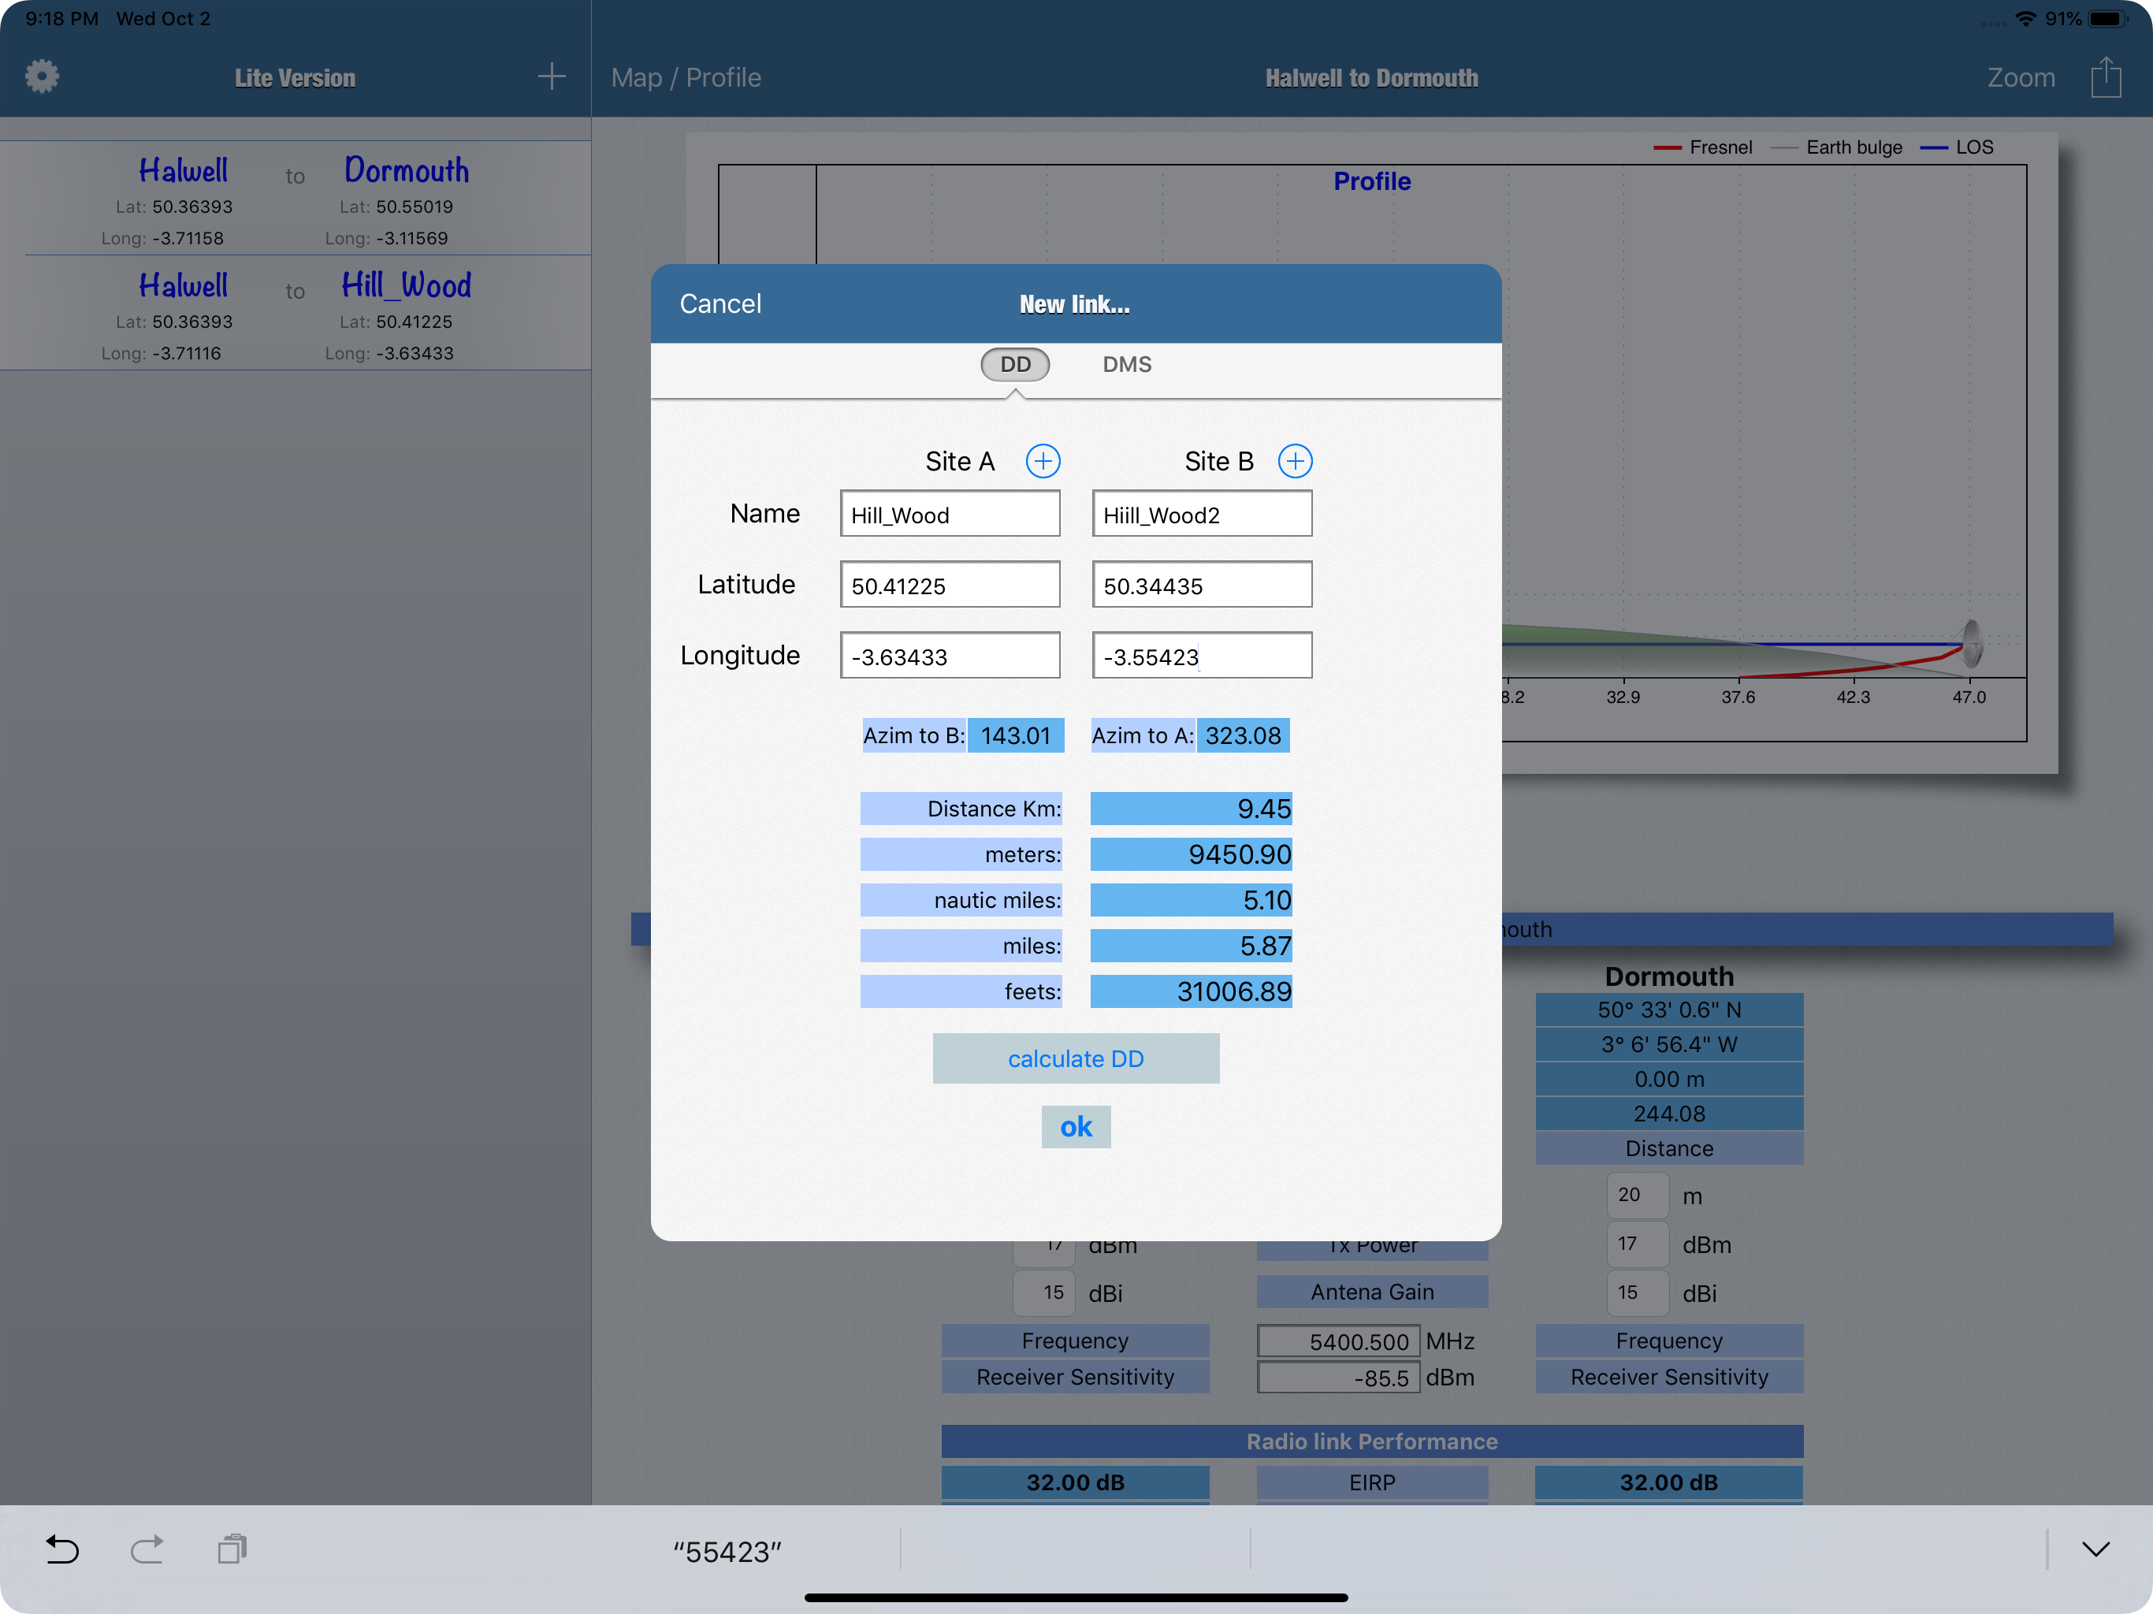Tap Dormouth antenna dish in chart

click(x=1971, y=643)
